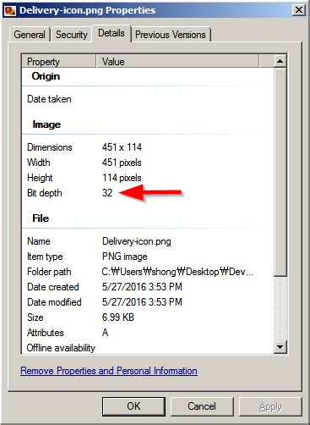
Task: Switch to the General tab
Action: pos(30,35)
